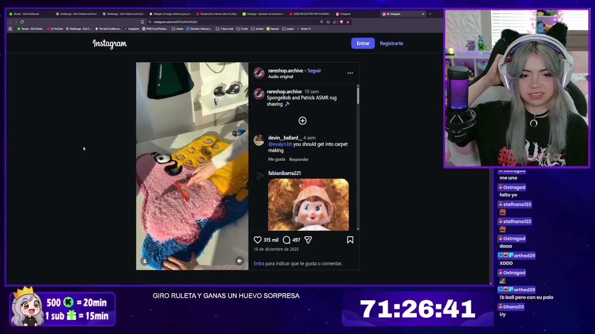Open the YouTube bookmark
This screenshot has height=334, width=595.
point(55,29)
